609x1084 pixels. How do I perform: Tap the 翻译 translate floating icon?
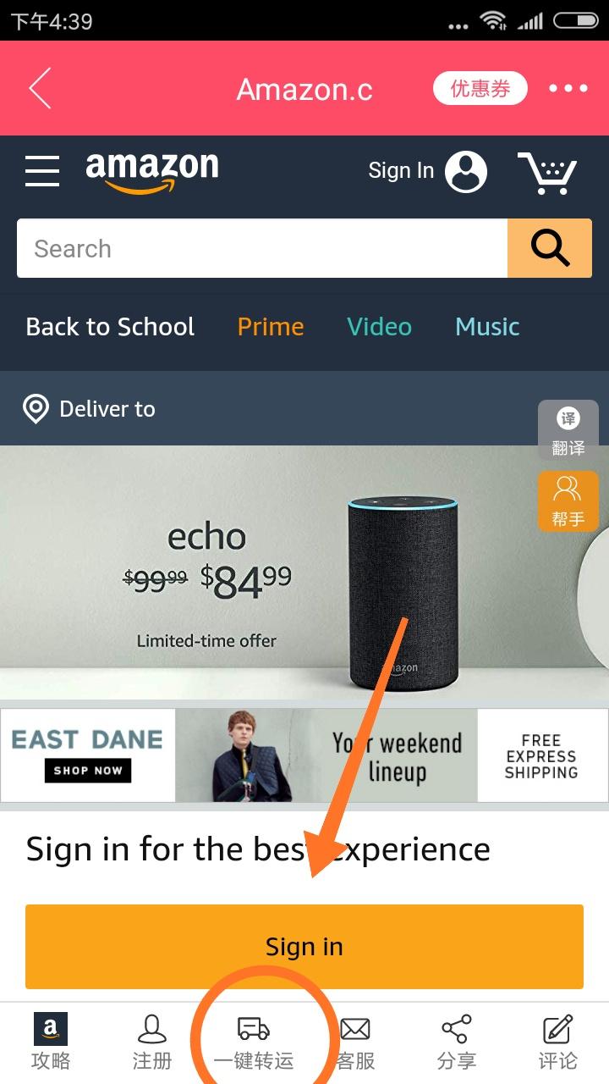pos(568,430)
